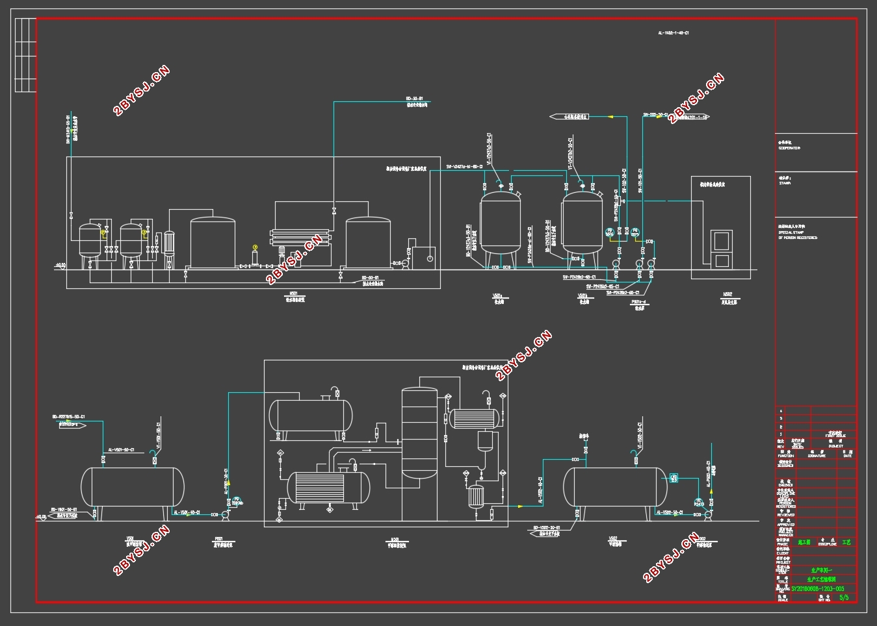This screenshot has width=877, height=626.
Task: Click the P501 pump symbol on lower left baseline
Action: [226, 515]
